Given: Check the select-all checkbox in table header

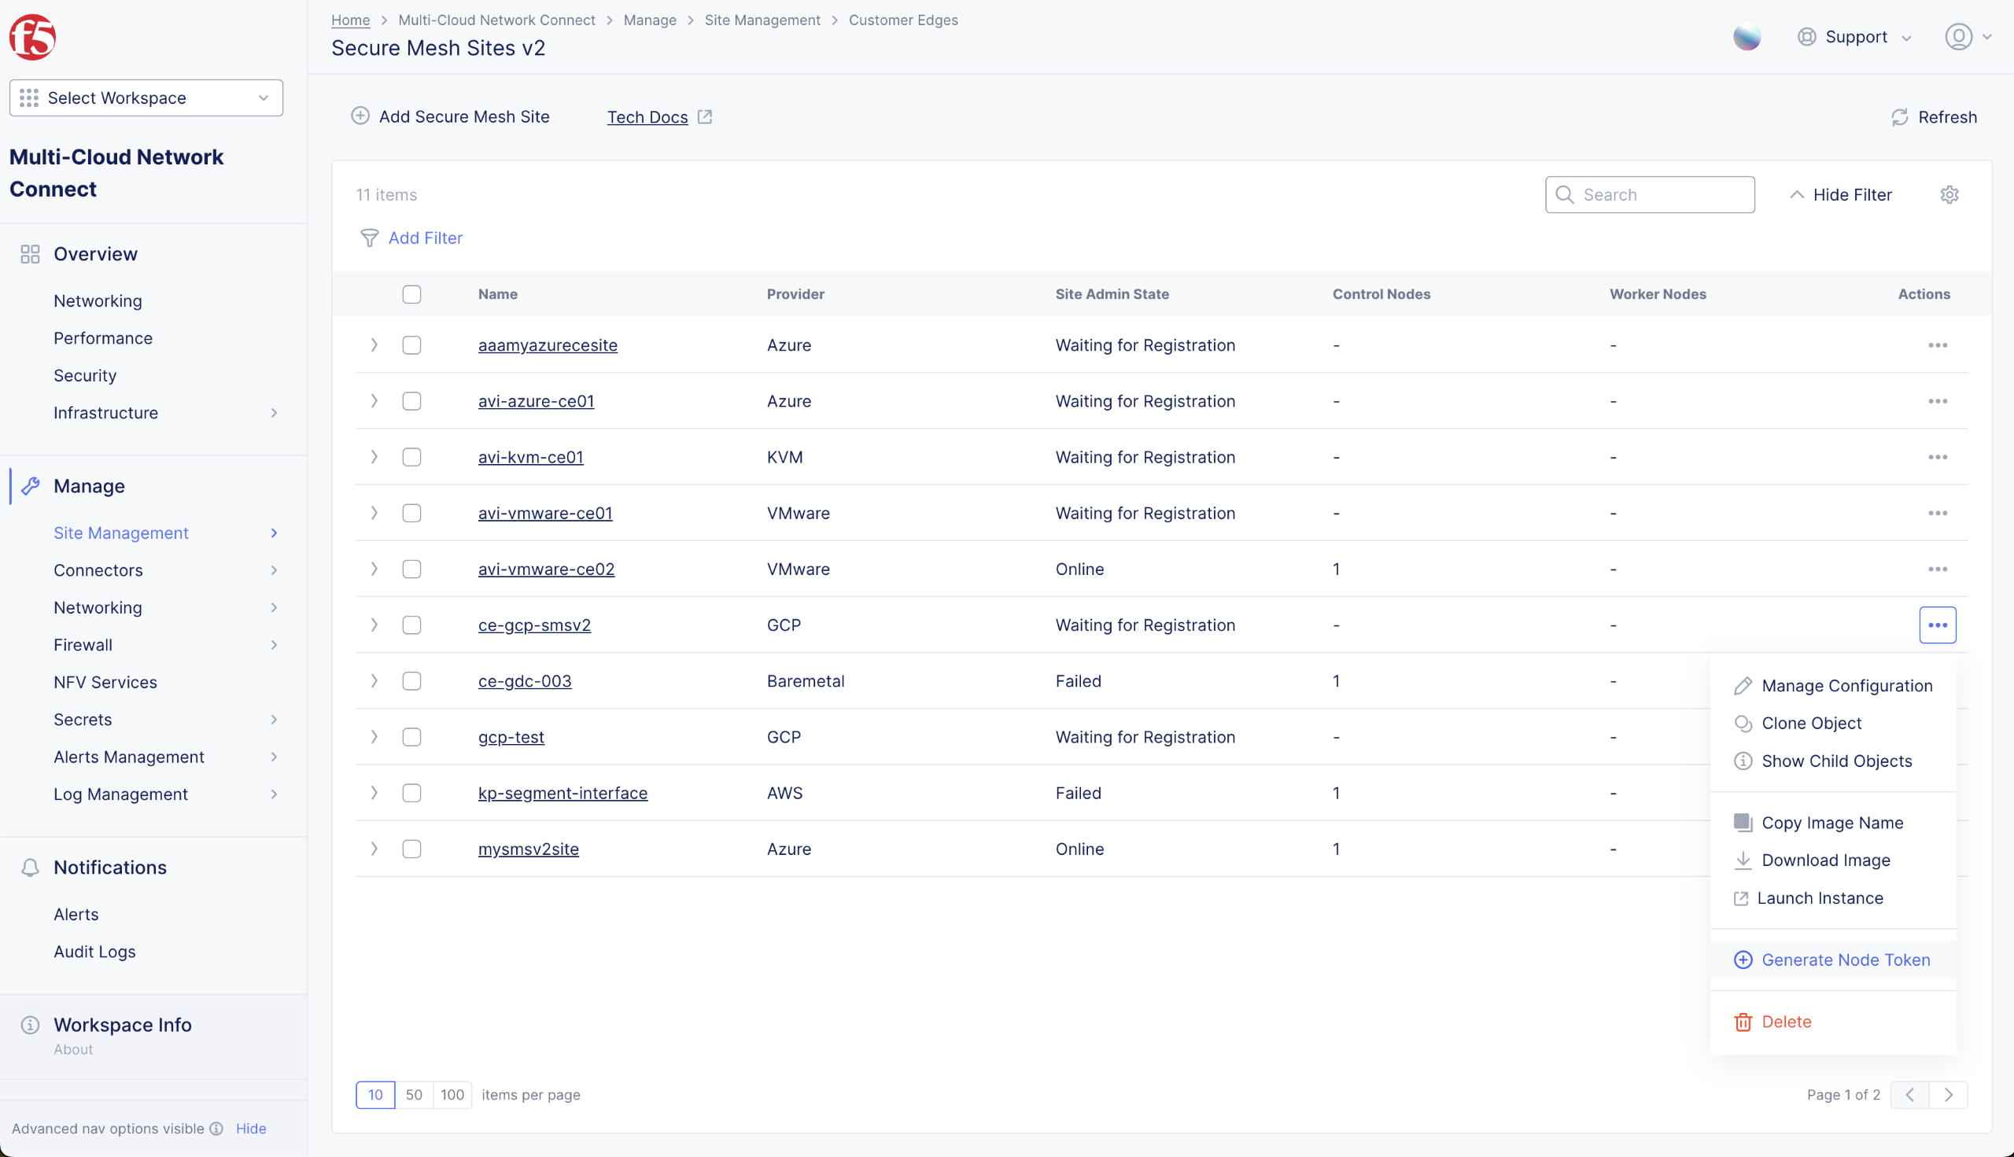Looking at the screenshot, I should [411, 294].
